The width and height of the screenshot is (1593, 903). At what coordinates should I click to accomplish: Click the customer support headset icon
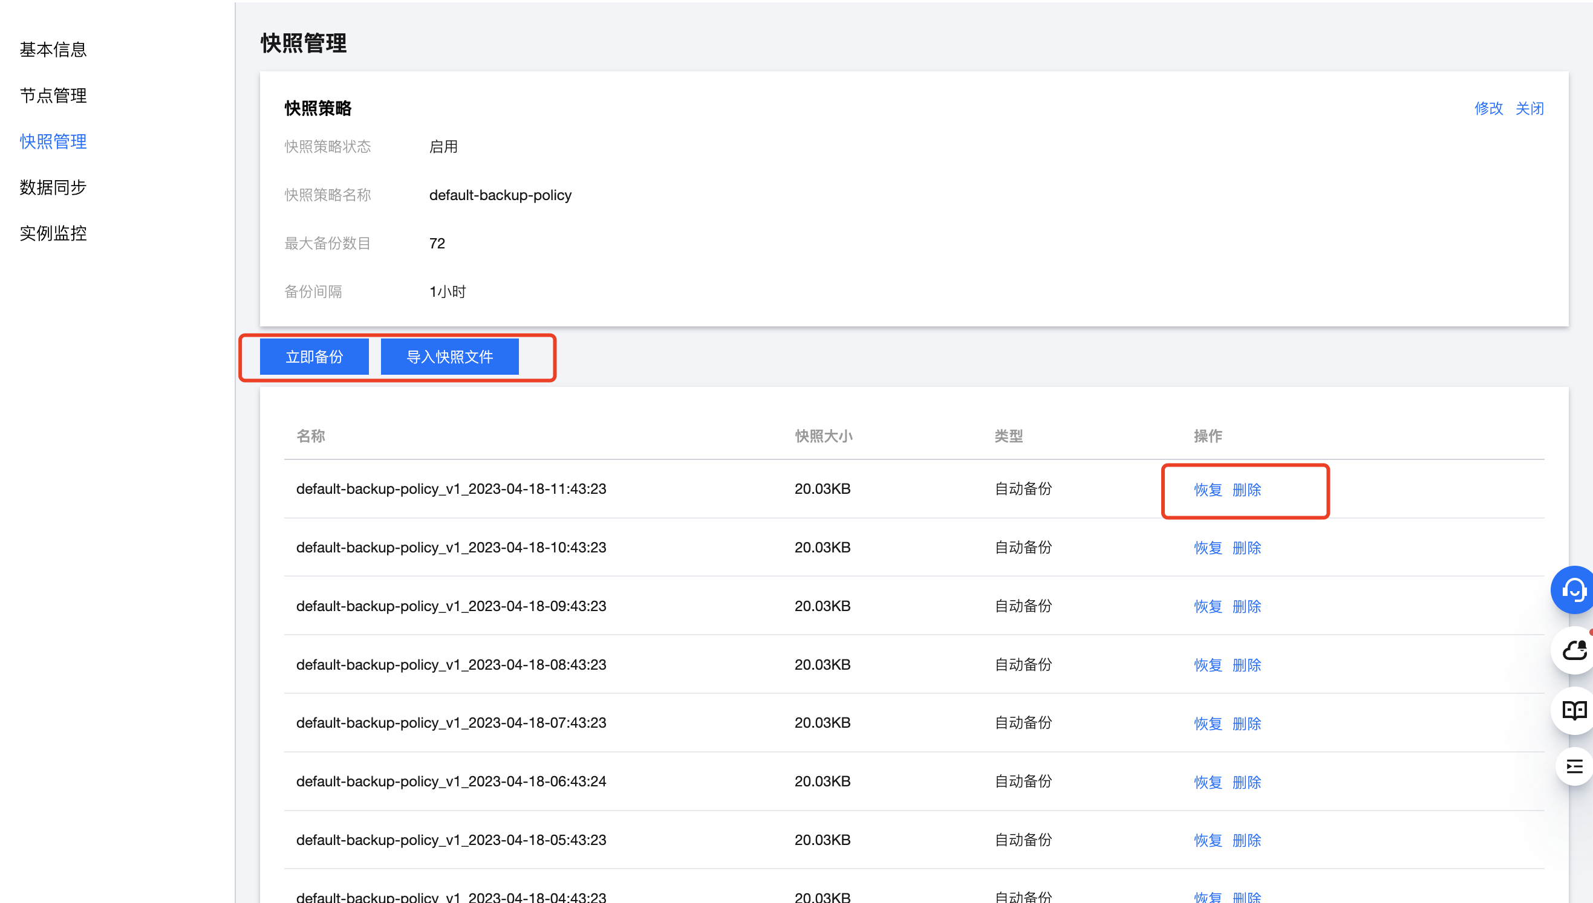click(x=1573, y=590)
